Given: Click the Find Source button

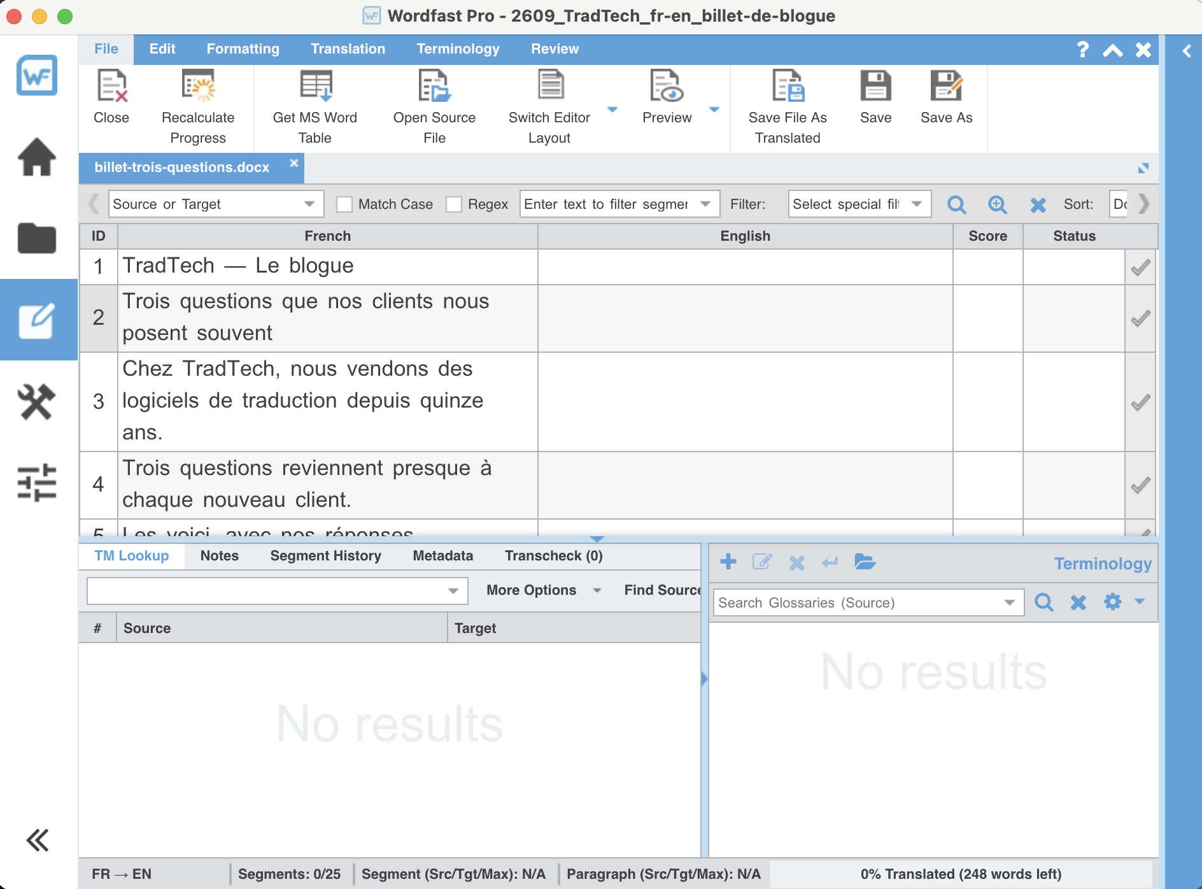Looking at the screenshot, I should pos(662,590).
